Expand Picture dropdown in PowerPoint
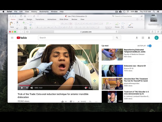 tap(119, 24)
